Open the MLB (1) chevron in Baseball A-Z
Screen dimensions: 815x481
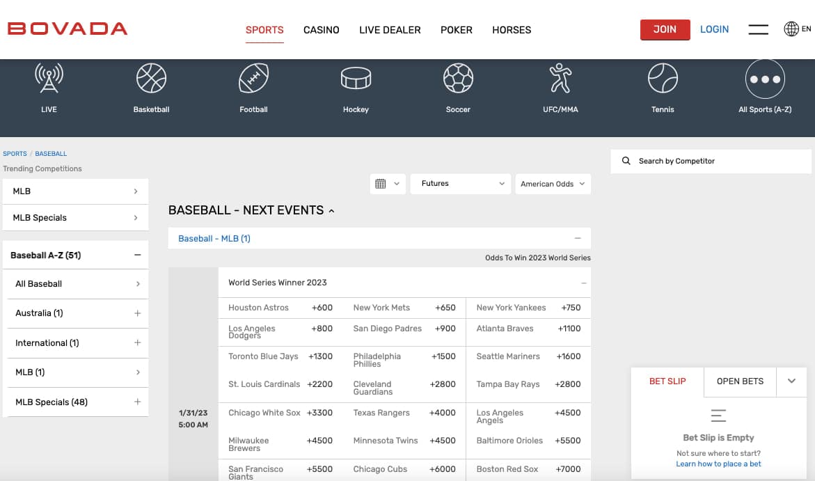pyautogui.click(x=138, y=372)
